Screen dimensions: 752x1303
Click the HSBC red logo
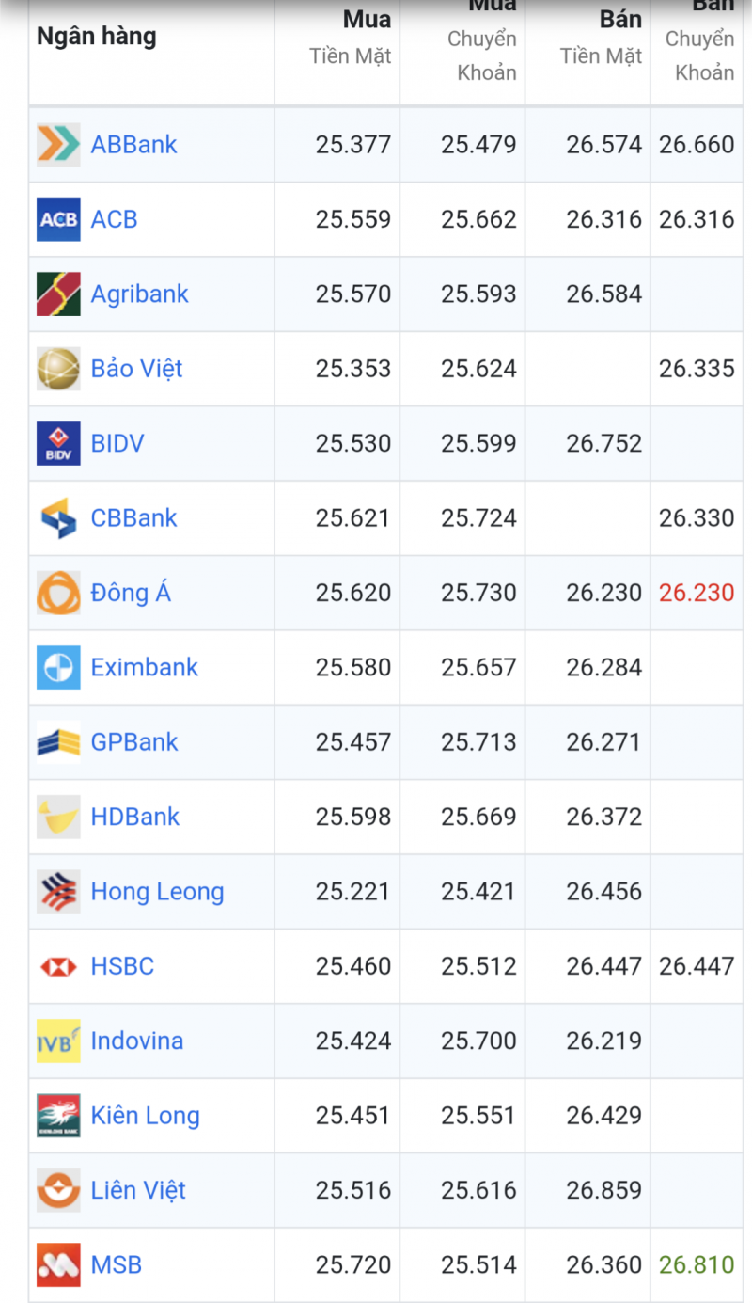click(58, 966)
